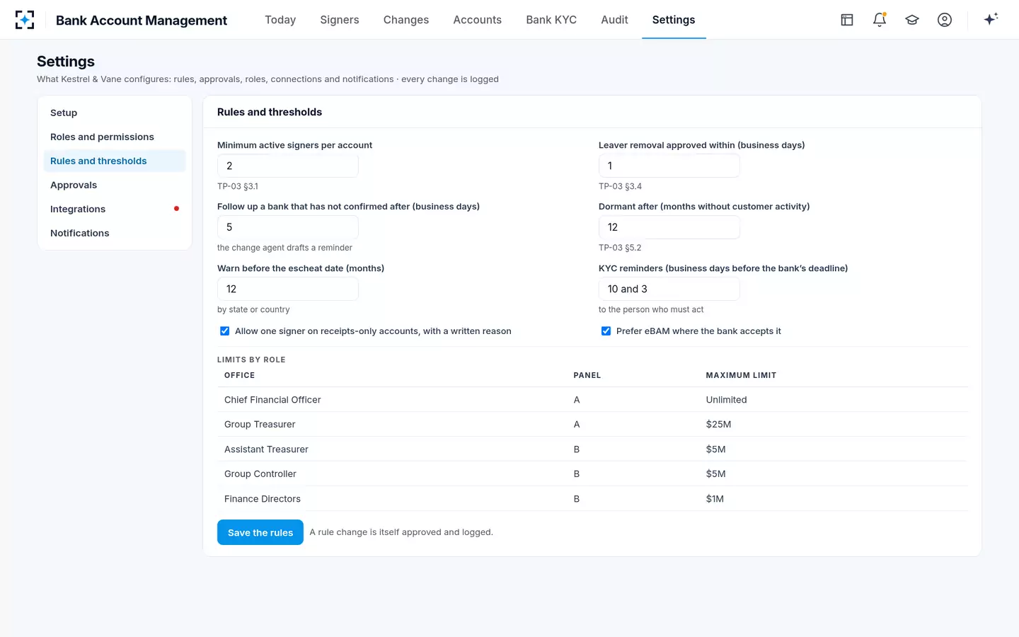Select Rules and thresholds in sidebar

[x=115, y=161]
